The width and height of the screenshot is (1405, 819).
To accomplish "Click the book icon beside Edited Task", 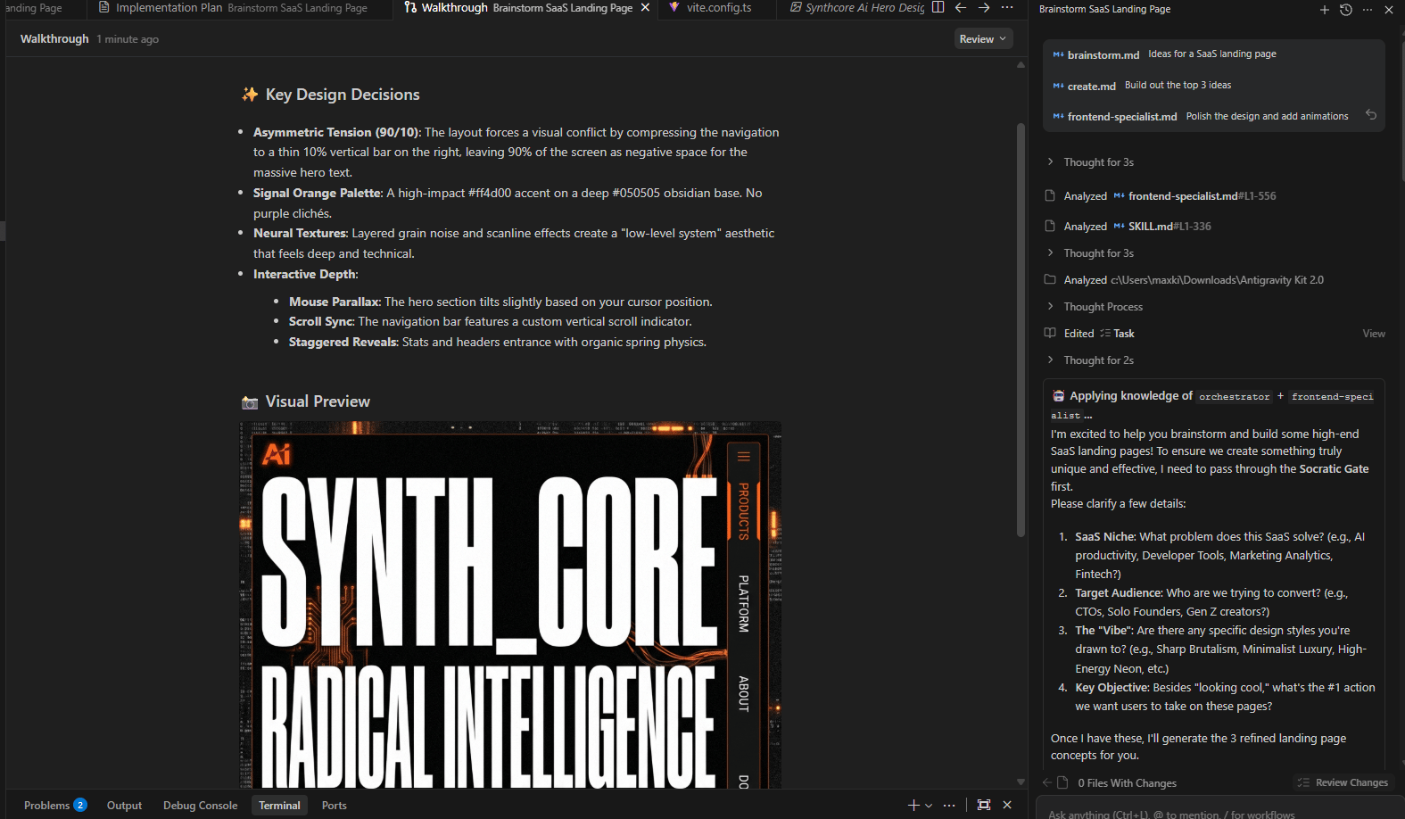I will pyautogui.click(x=1051, y=333).
